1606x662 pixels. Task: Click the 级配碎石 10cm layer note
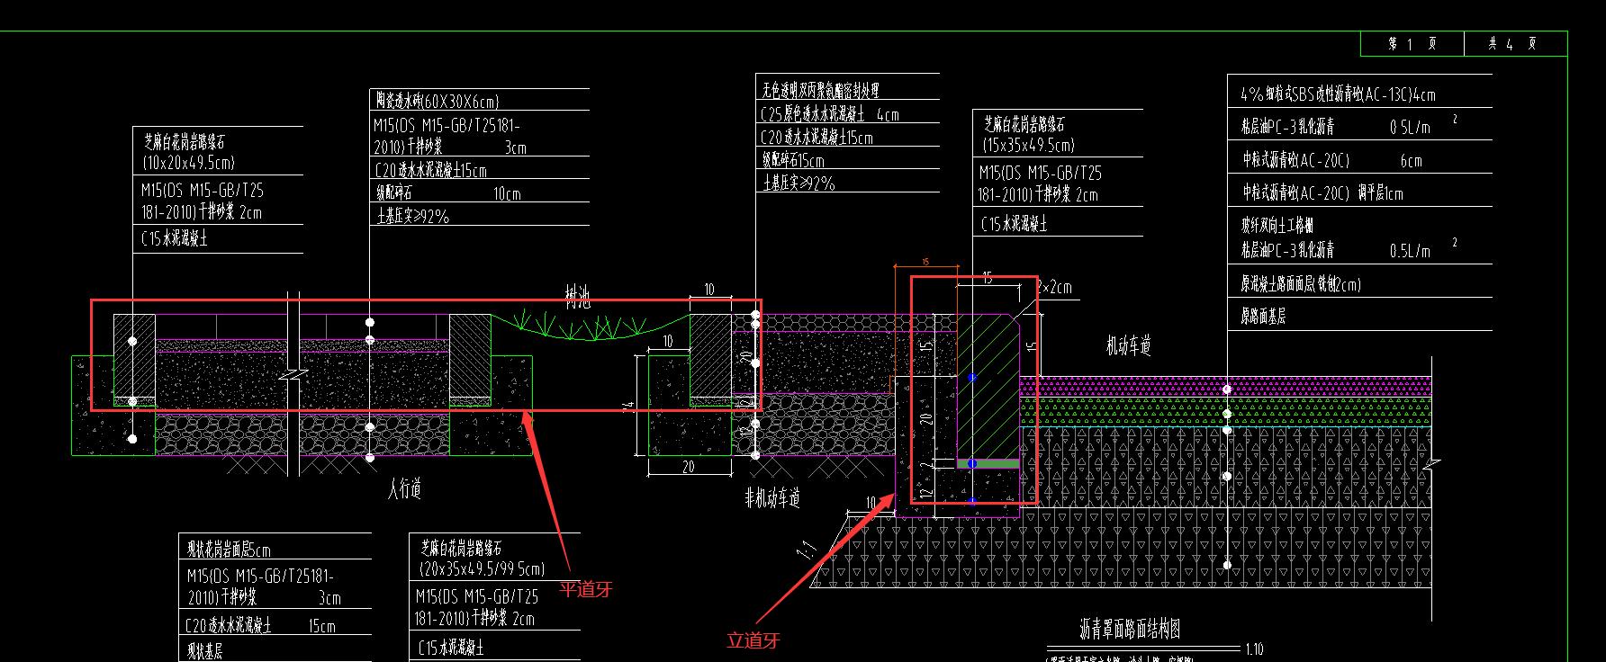[x=448, y=192]
